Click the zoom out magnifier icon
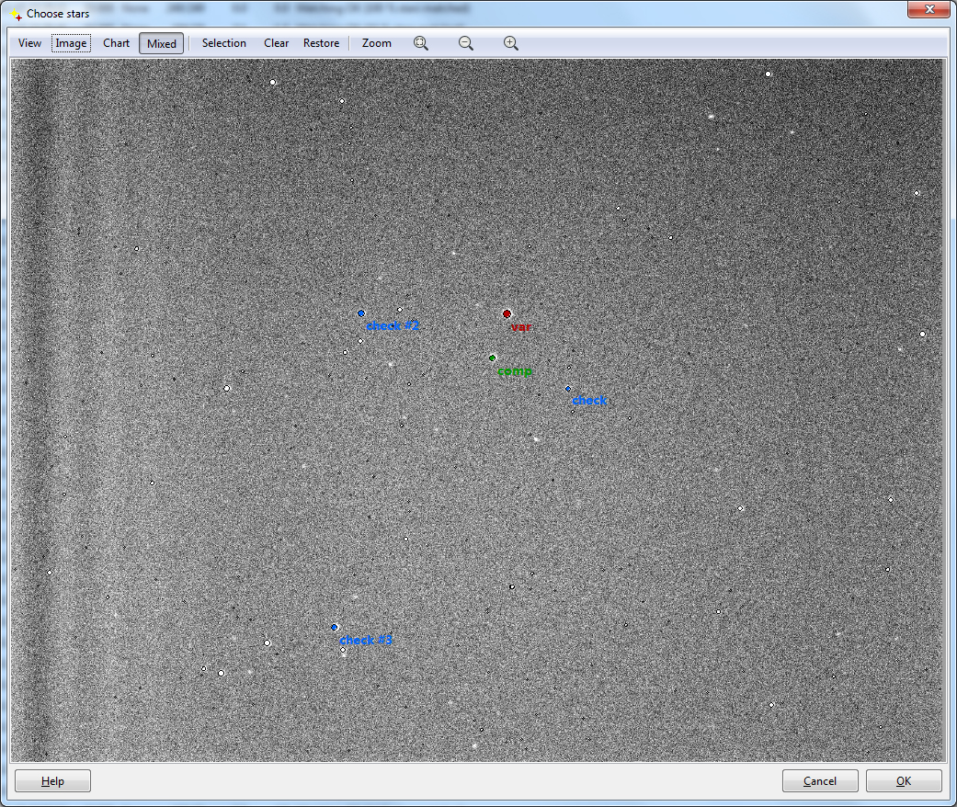 (466, 43)
